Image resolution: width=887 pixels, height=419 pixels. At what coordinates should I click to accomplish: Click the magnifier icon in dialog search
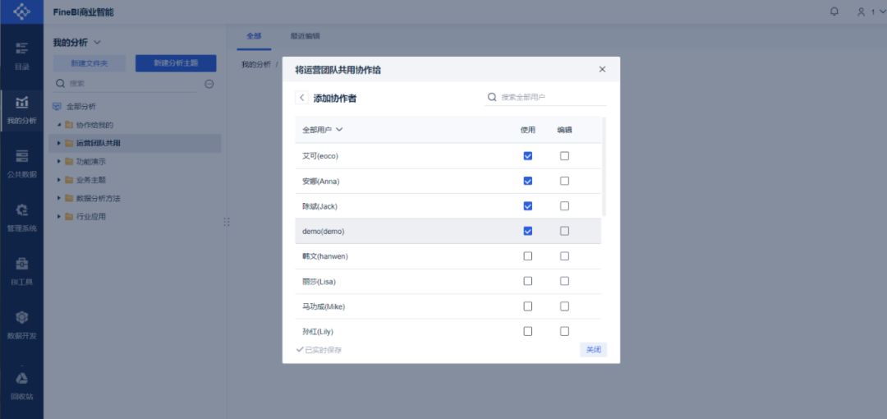click(x=492, y=98)
